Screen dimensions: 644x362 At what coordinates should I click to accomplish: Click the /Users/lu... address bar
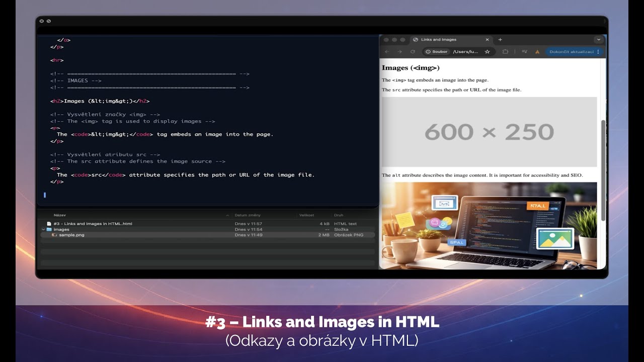[465, 52]
